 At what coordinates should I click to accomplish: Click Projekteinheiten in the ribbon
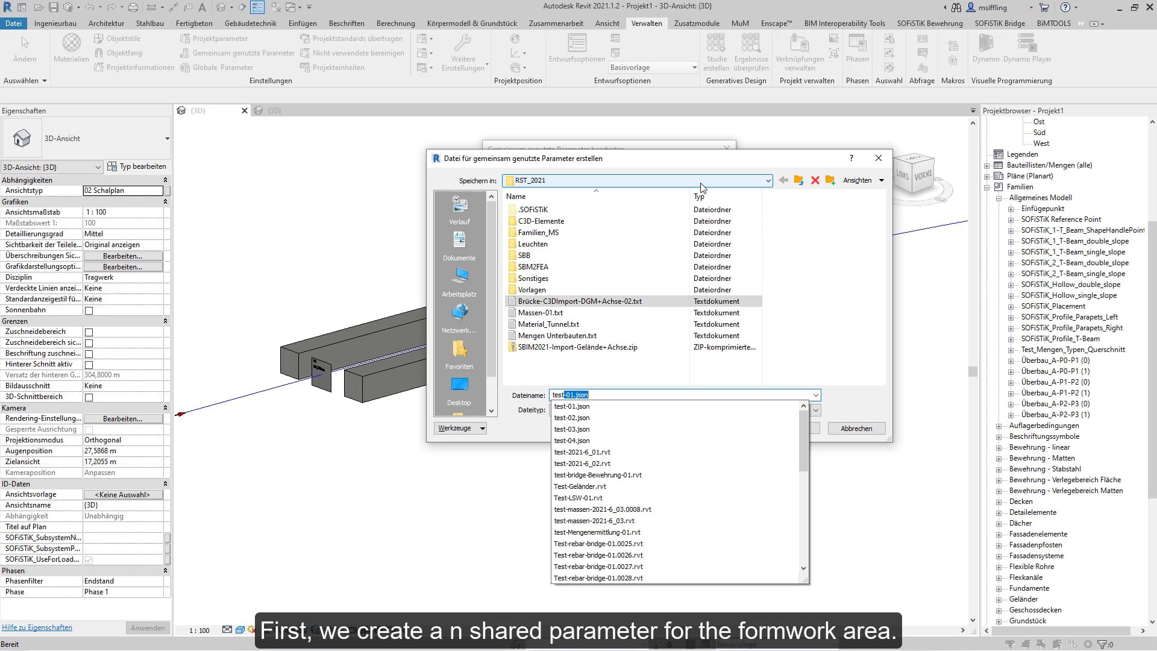332,68
